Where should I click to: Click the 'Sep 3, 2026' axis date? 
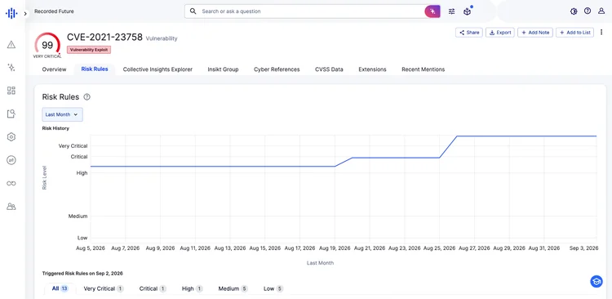(x=584, y=248)
